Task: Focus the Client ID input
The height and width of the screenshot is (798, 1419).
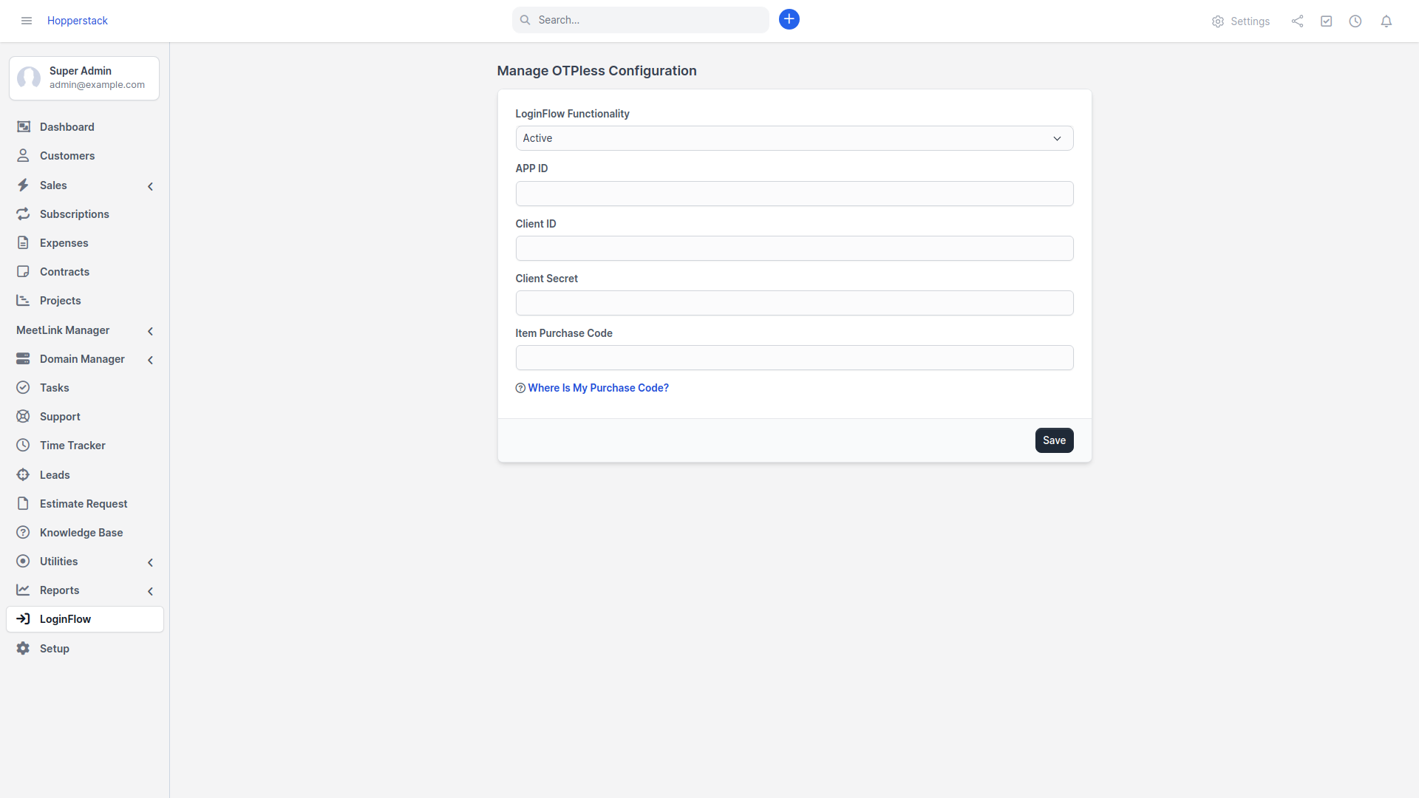Action: 794,248
